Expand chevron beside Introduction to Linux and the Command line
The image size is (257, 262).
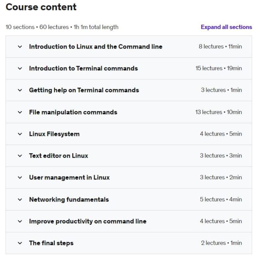pos(20,47)
